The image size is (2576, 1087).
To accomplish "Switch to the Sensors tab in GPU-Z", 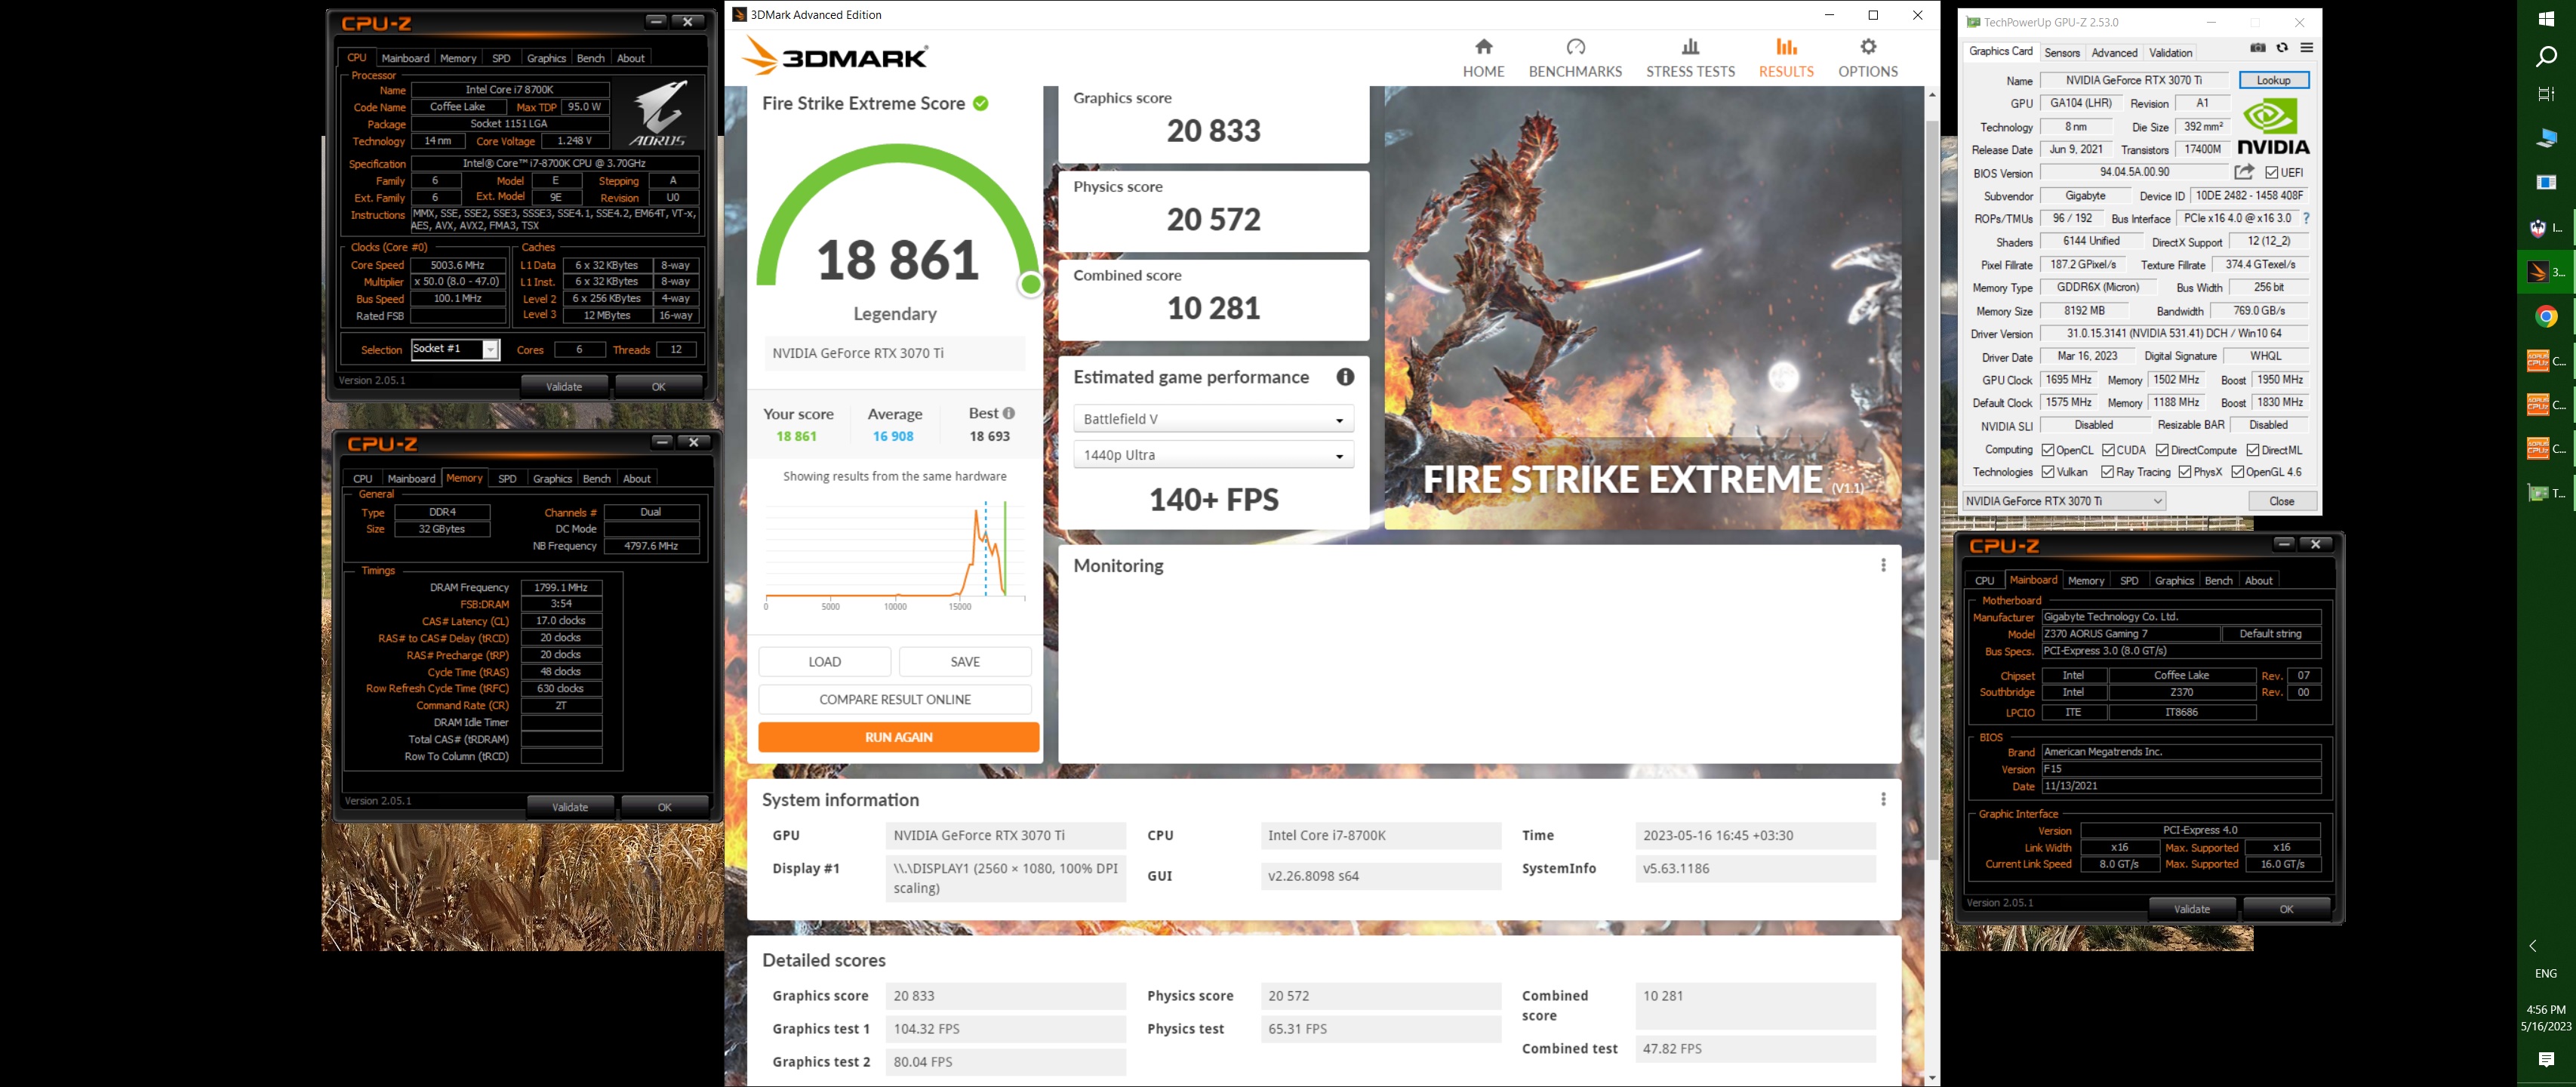I will point(2061,53).
